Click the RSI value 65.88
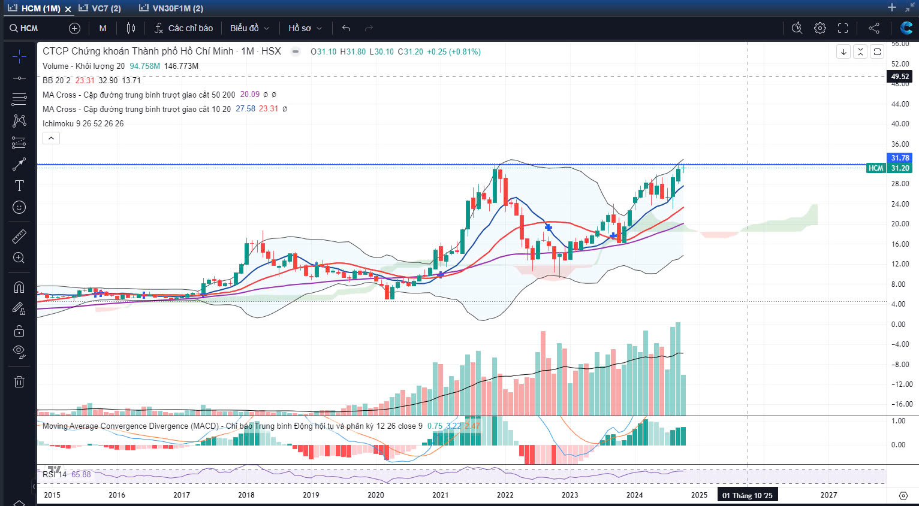 (81, 474)
